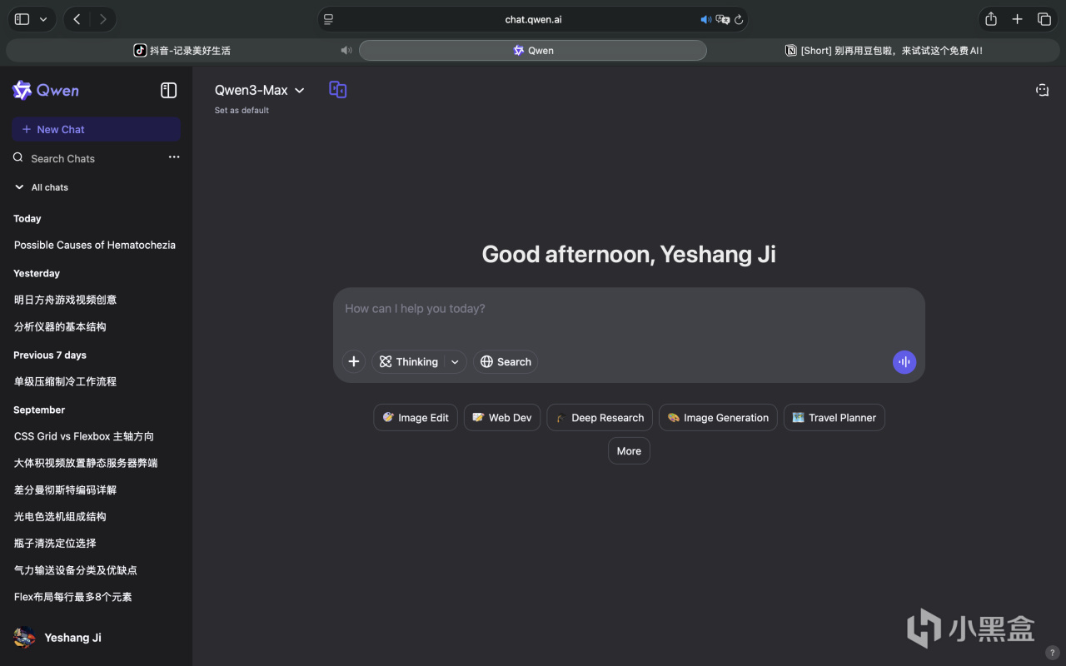This screenshot has height=666, width=1066.
Task: Open a new Safari tab
Action: pyautogui.click(x=1017, y=19)
